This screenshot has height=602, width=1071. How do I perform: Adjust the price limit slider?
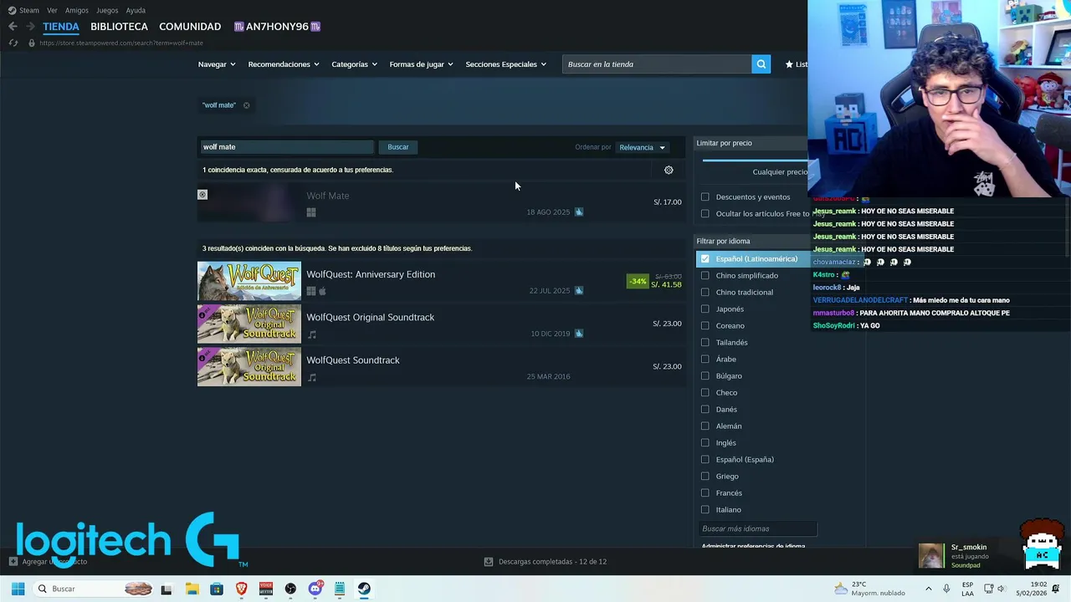[755, 160]
